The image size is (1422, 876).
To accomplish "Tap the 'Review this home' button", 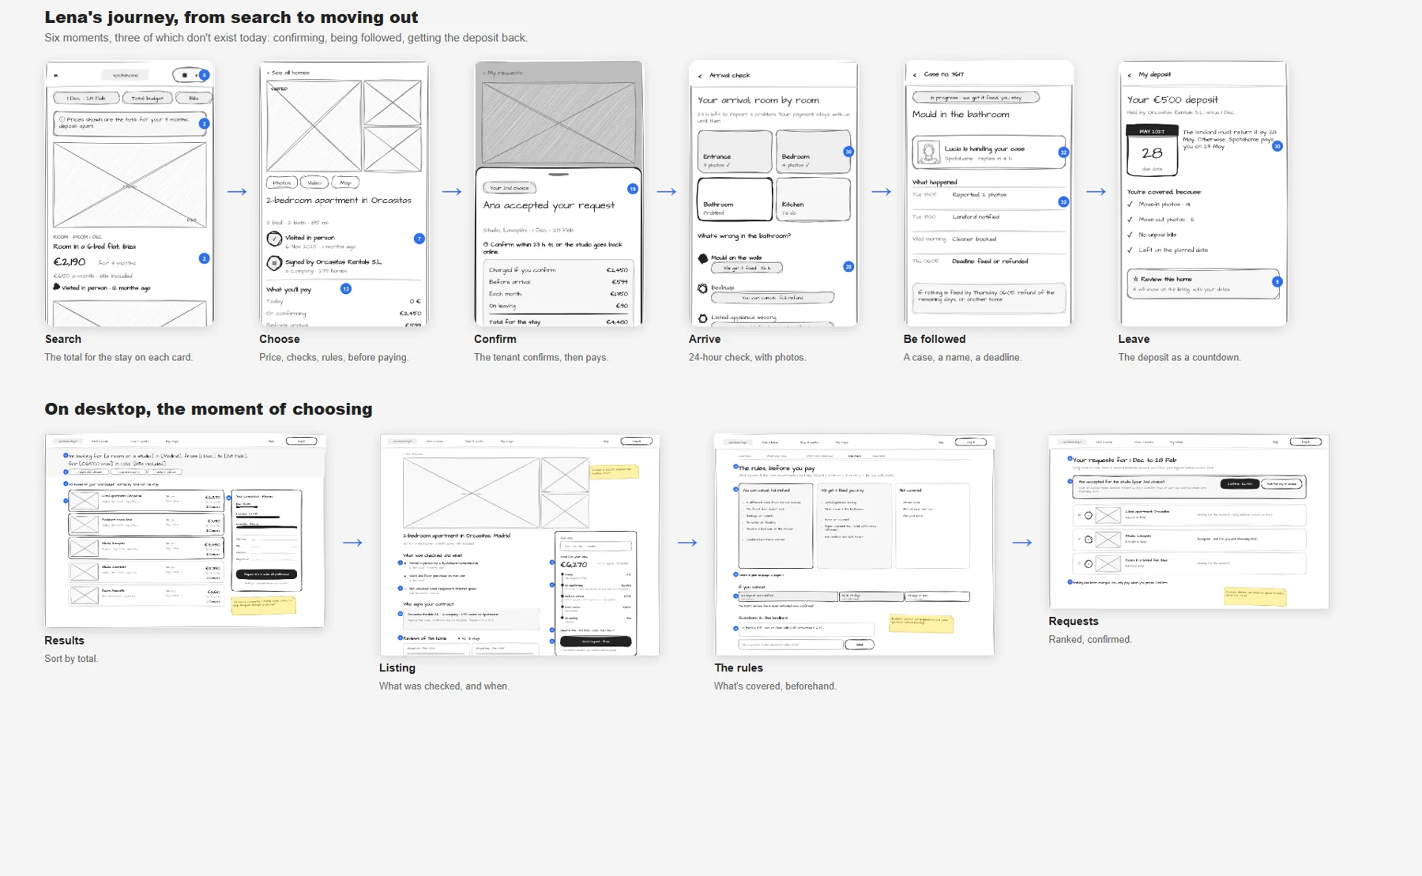I will [1202, 284].
